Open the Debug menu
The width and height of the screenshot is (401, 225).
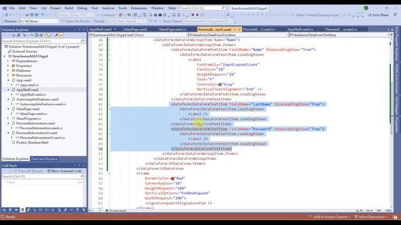(x=82, y=8)
